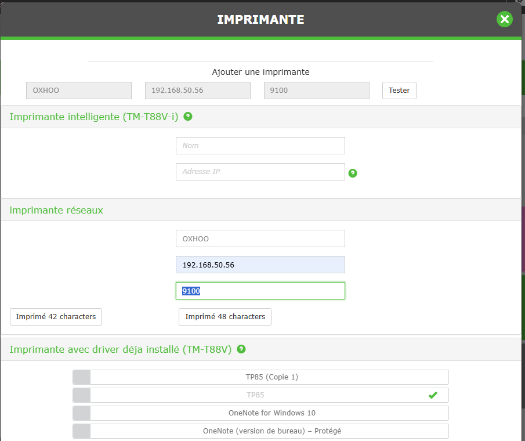Click the greyed 192.168.50.56 field in top row
Image resolution: width=525 pixels, height=441 pixels.
[198, 91]
